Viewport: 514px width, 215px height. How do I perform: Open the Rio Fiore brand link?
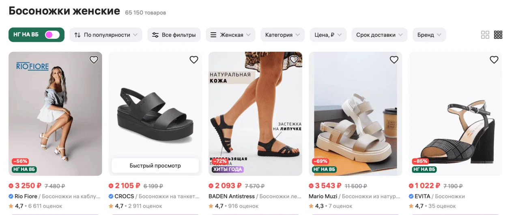click(26, 196)
